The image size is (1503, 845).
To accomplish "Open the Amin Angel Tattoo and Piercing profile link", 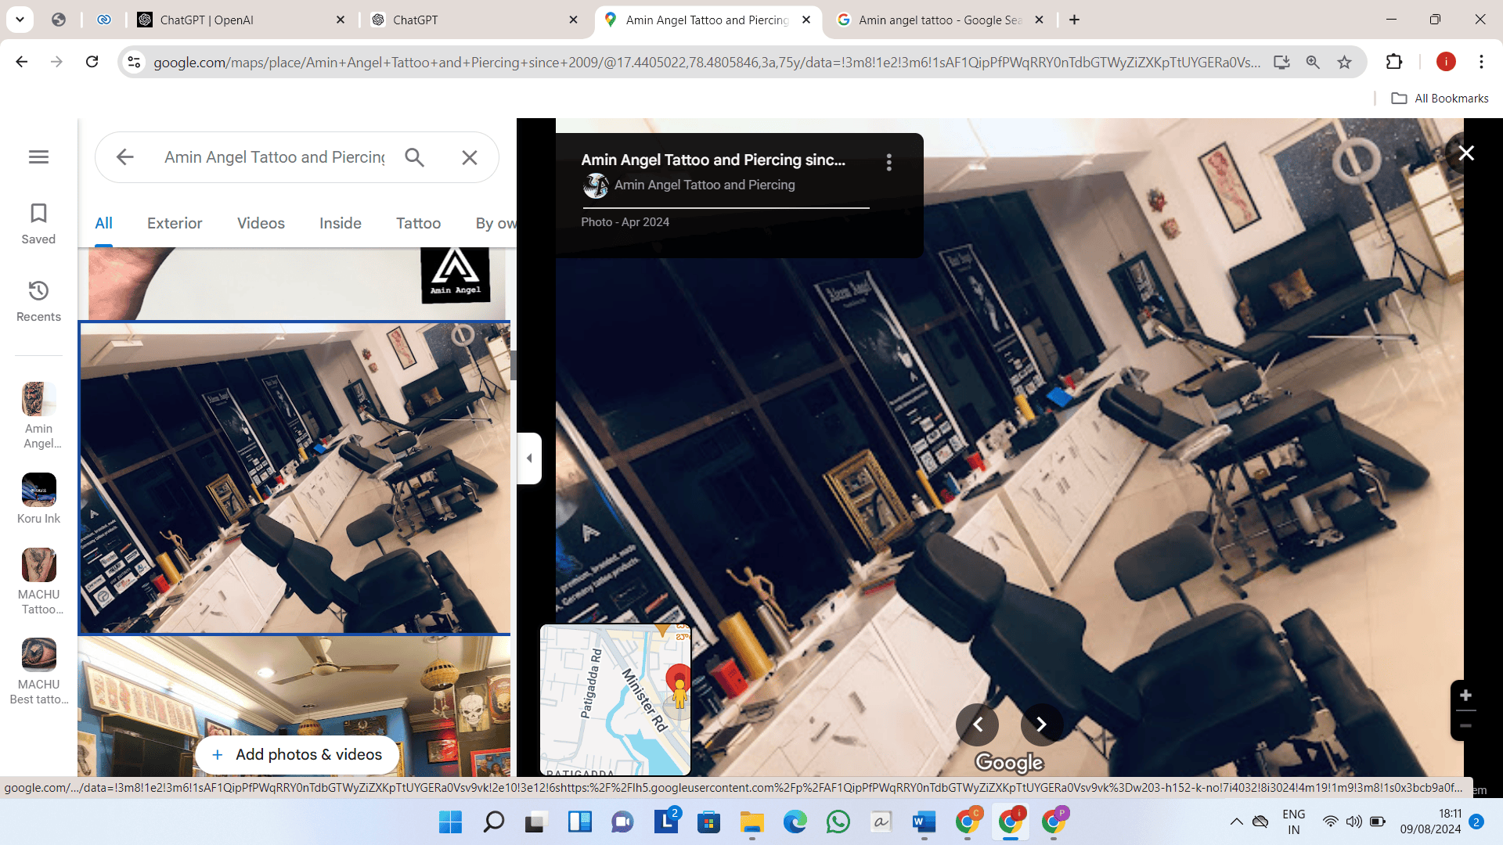I will (x=704, y=185).
